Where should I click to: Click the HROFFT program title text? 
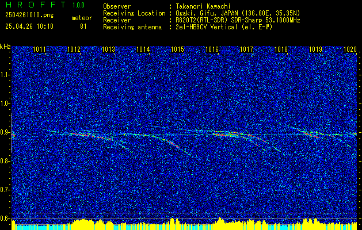[36, 5]
